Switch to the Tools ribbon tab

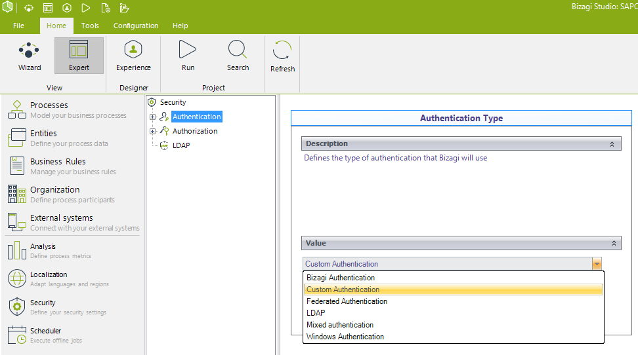coord(90,26)
